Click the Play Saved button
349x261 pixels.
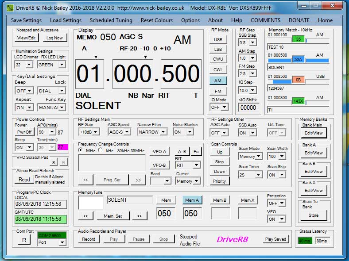pyautogui.click(x=275, y=239)
